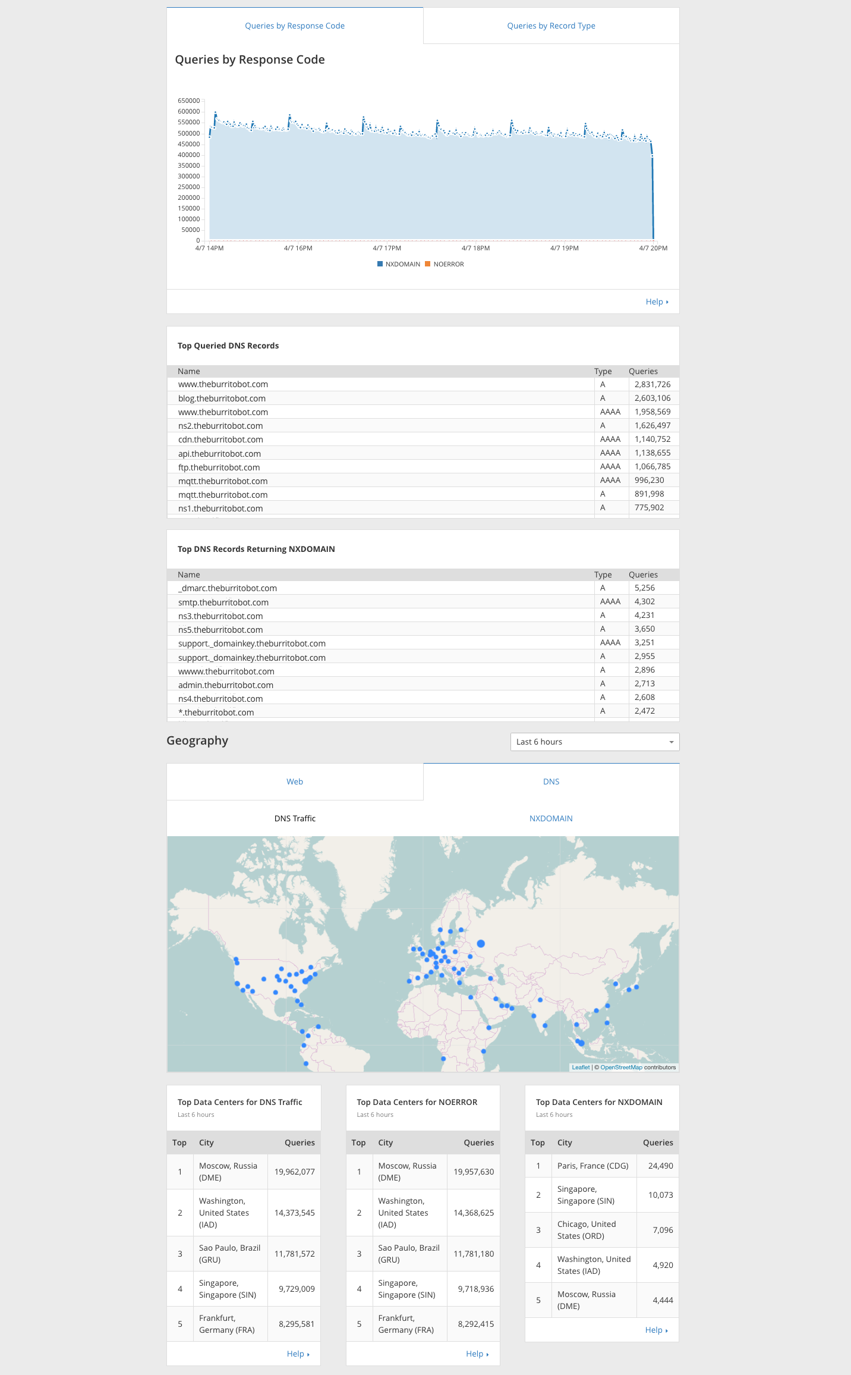Switch to Queries by Record Type tab
Viewport: 851px width, 1375px height.
point(551,26)
